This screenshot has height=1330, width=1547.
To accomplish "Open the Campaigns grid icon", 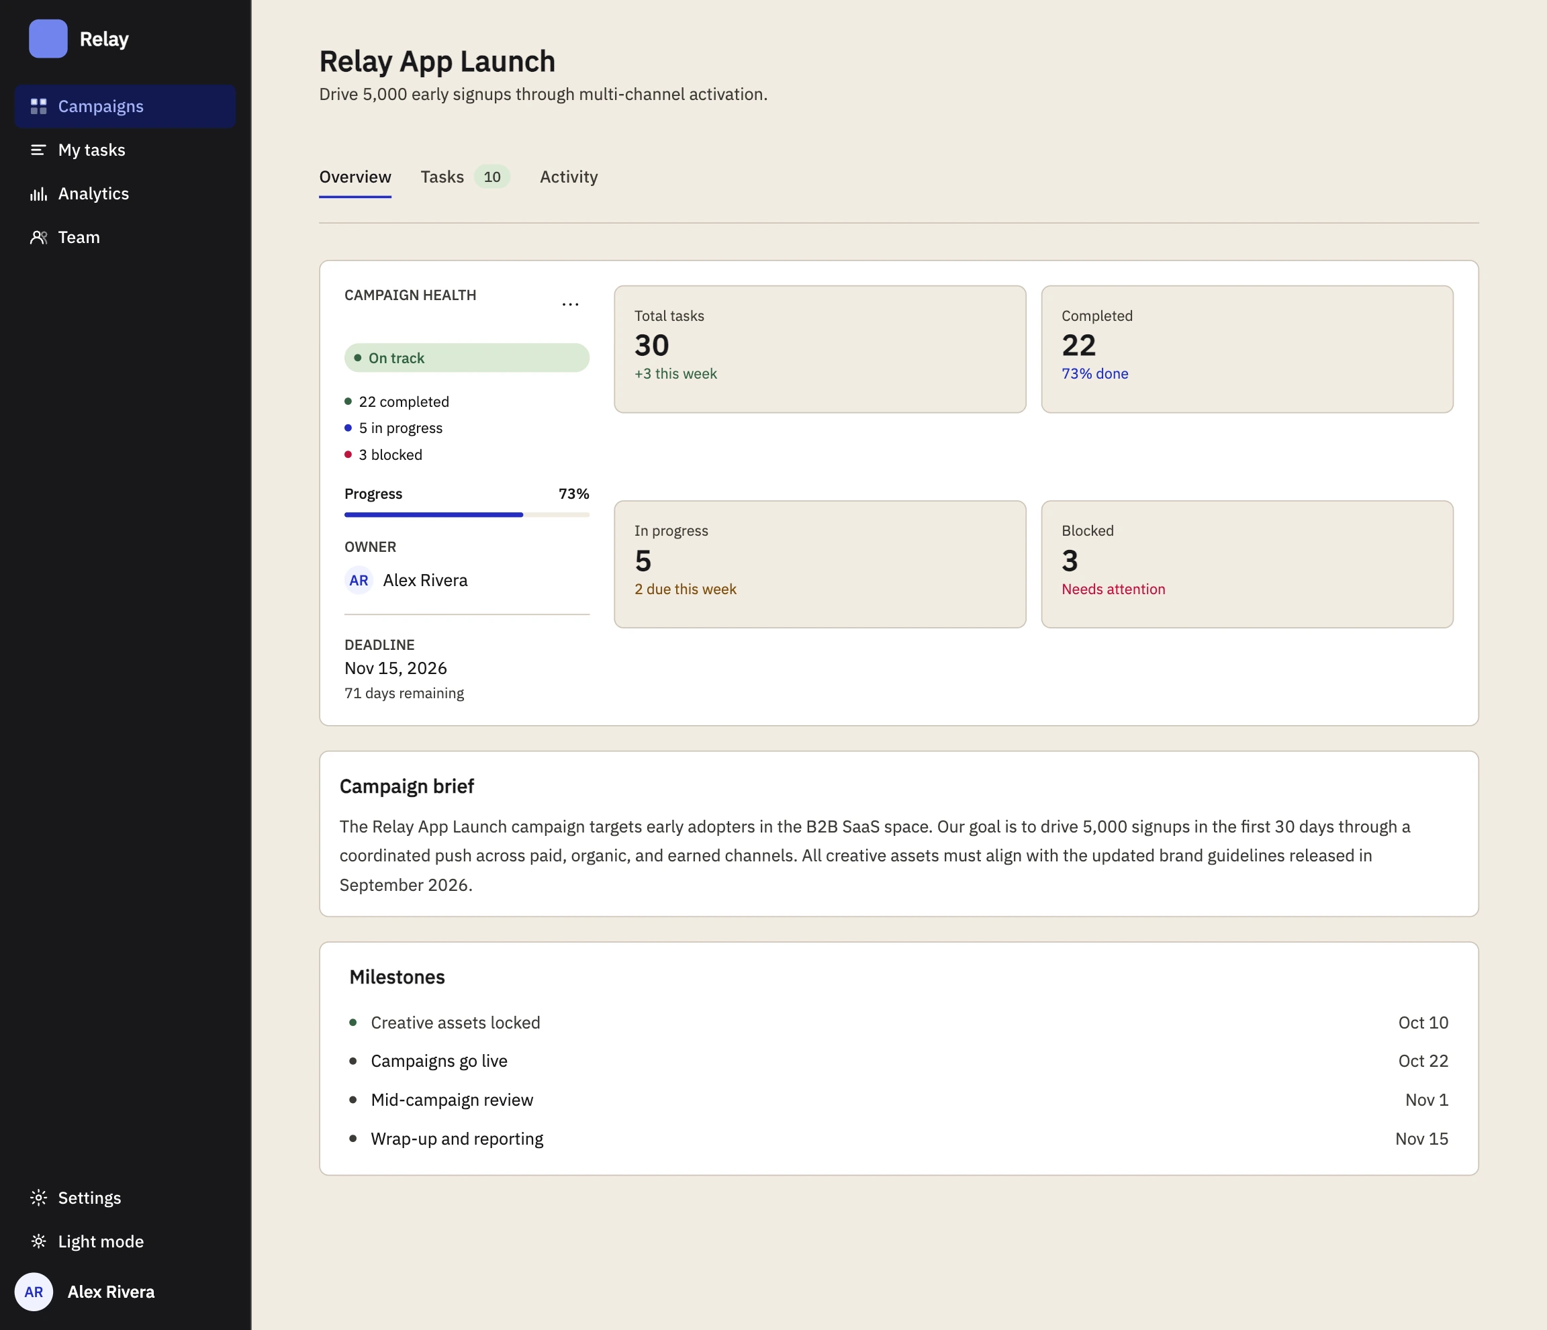I will [39, 107].
